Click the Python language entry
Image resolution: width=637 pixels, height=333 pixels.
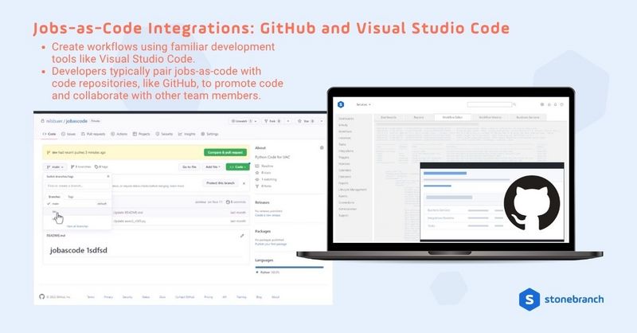(268, 272)
